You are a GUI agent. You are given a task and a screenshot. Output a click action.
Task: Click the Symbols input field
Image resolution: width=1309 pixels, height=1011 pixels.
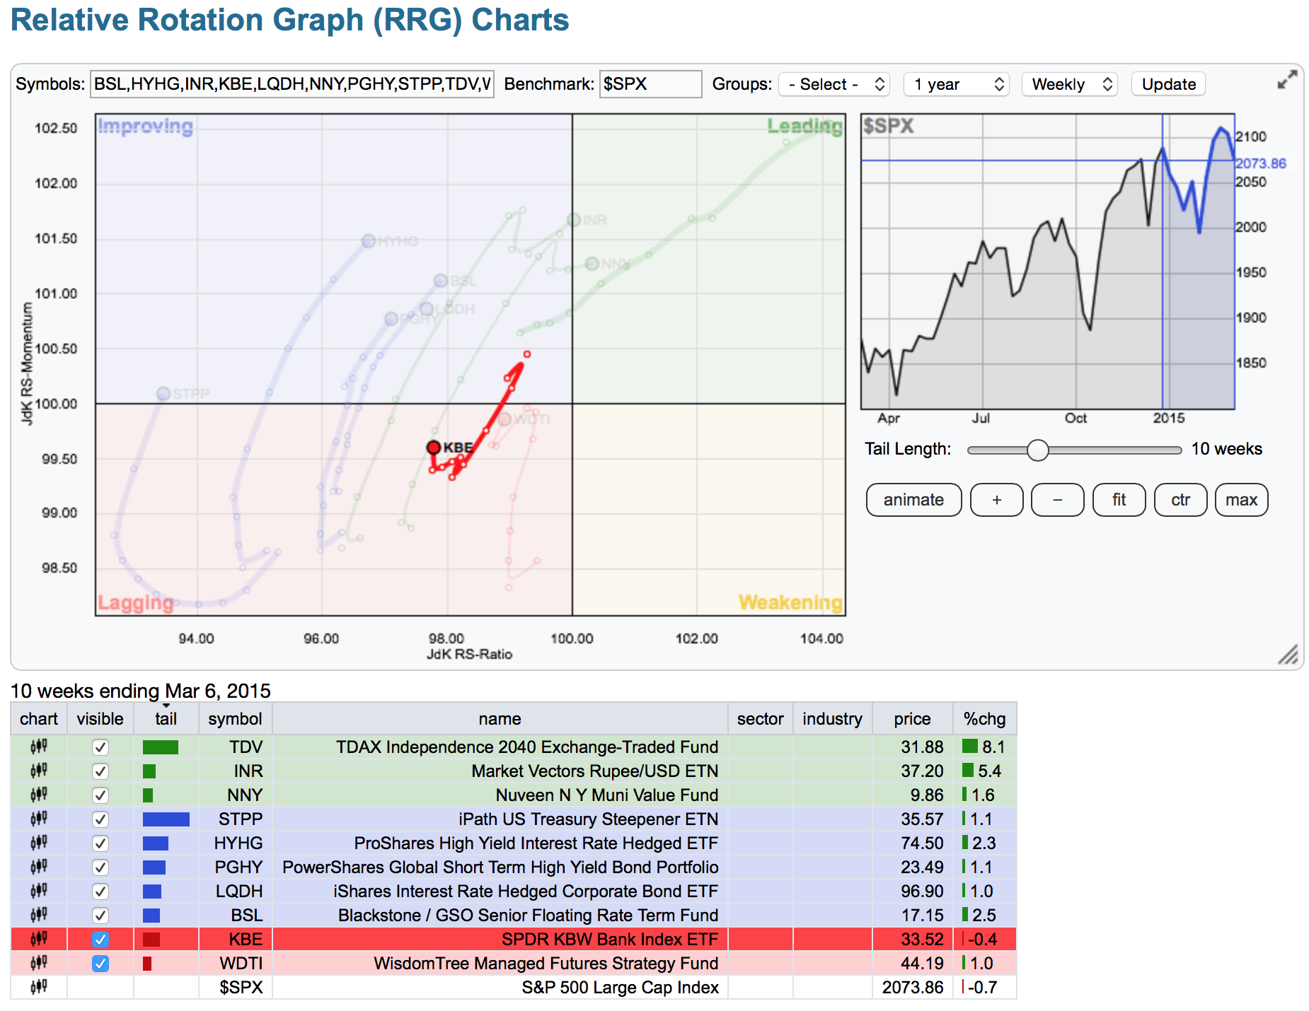[292, 84]
